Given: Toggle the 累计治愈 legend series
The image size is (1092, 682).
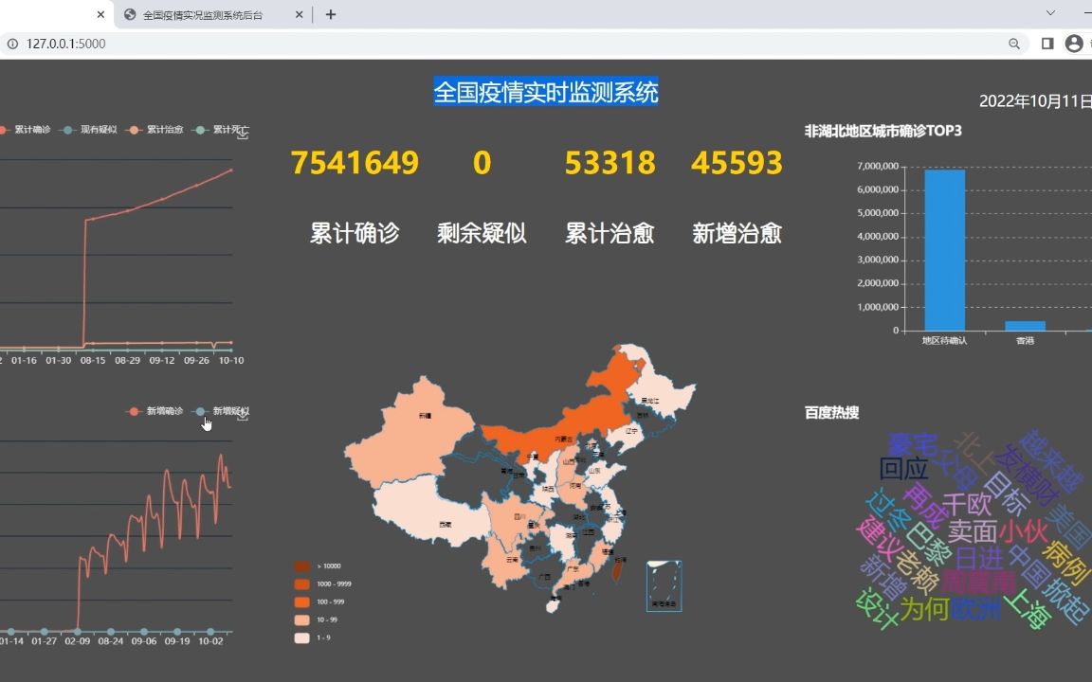Looking at the screenshot, I should coord(155,130).
